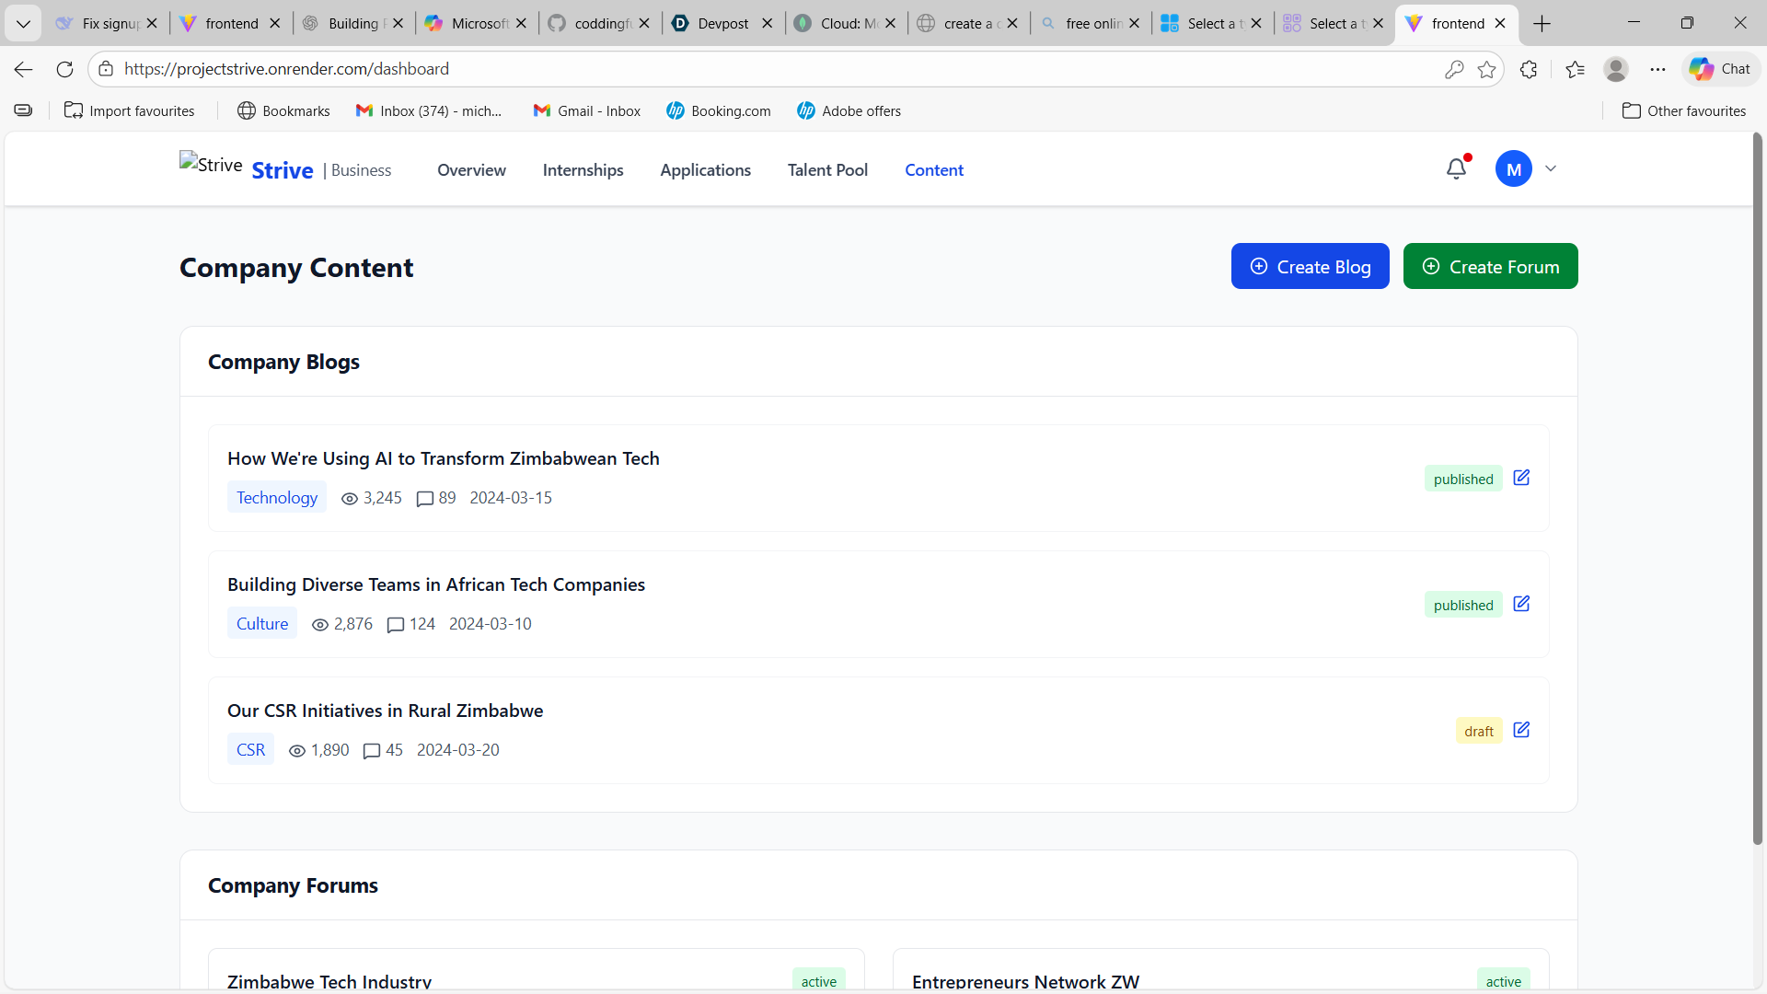Image resolution: width=1767 pixels, height=994 pixels.
Task: Click the Technology category tag
Action: point(276,498)
